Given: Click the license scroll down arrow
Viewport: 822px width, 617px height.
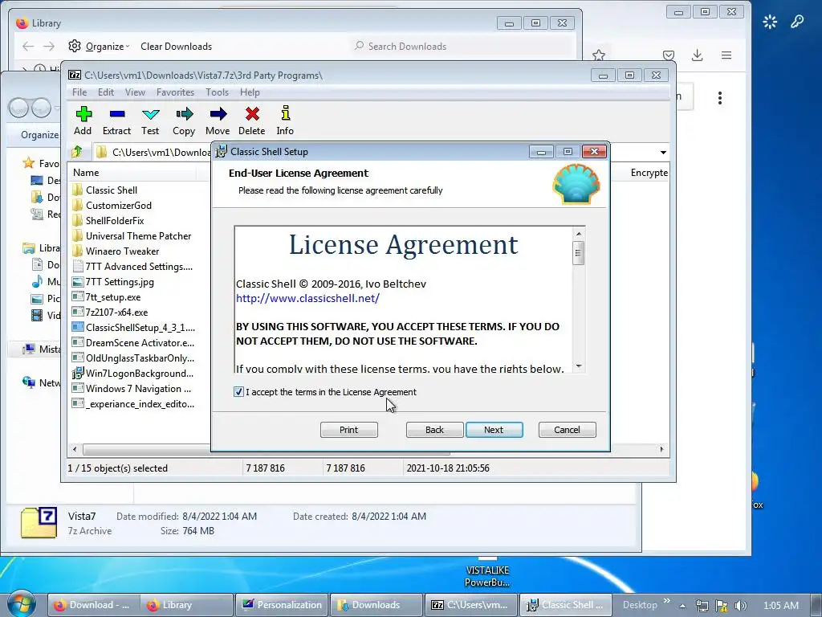Looking at the screenshot, I should pyautogui.click(x=579, y=366).
